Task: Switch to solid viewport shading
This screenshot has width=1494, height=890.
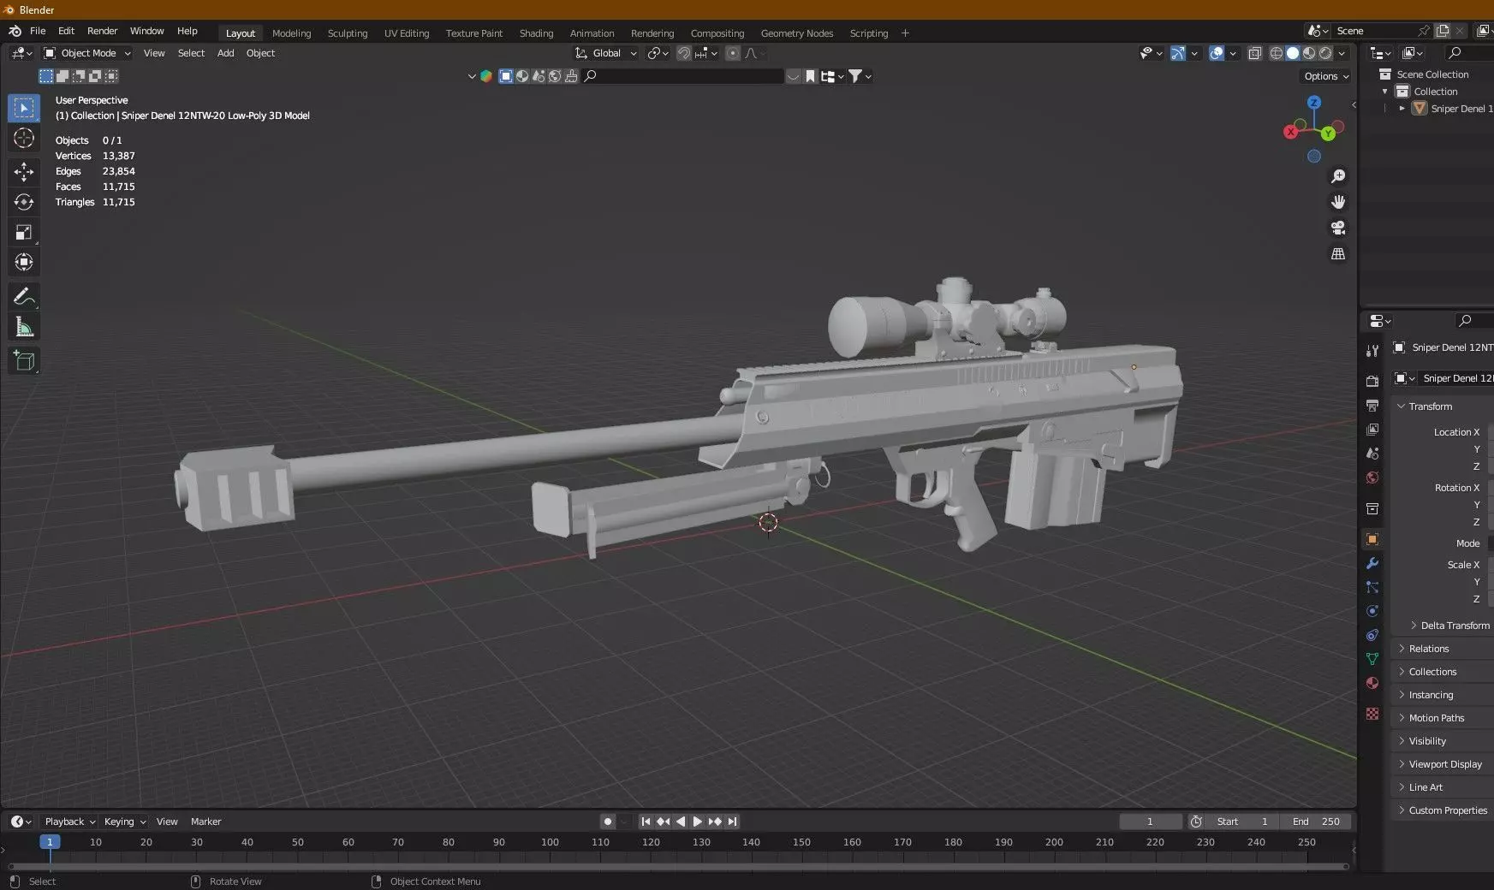Action: 1293,53
